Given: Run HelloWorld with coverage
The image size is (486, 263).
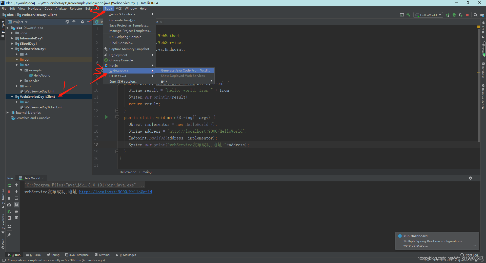Looking at the screenshot, I should [x=461, y=15].
